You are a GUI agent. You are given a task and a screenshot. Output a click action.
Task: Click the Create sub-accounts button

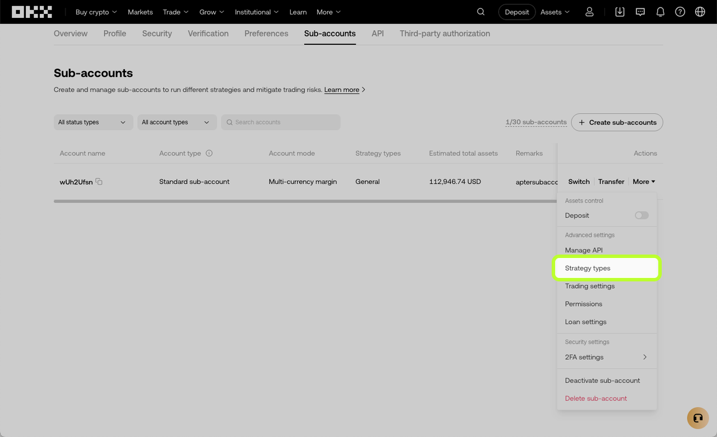[617, 122]
